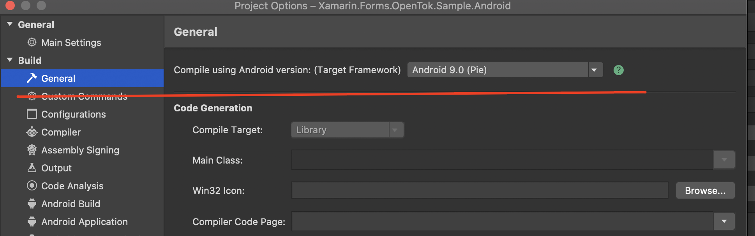The image size is (755, 236).
Task: Collapse the Build section in sidebar
Action: [x=9, y=60]
